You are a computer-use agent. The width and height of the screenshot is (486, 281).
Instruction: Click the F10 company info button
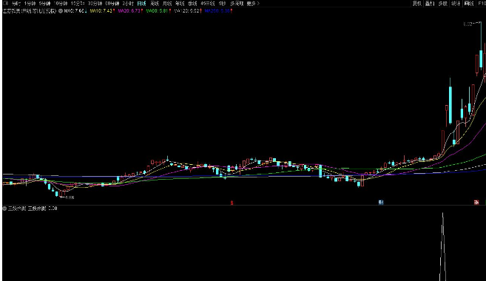tap(482, 4)
